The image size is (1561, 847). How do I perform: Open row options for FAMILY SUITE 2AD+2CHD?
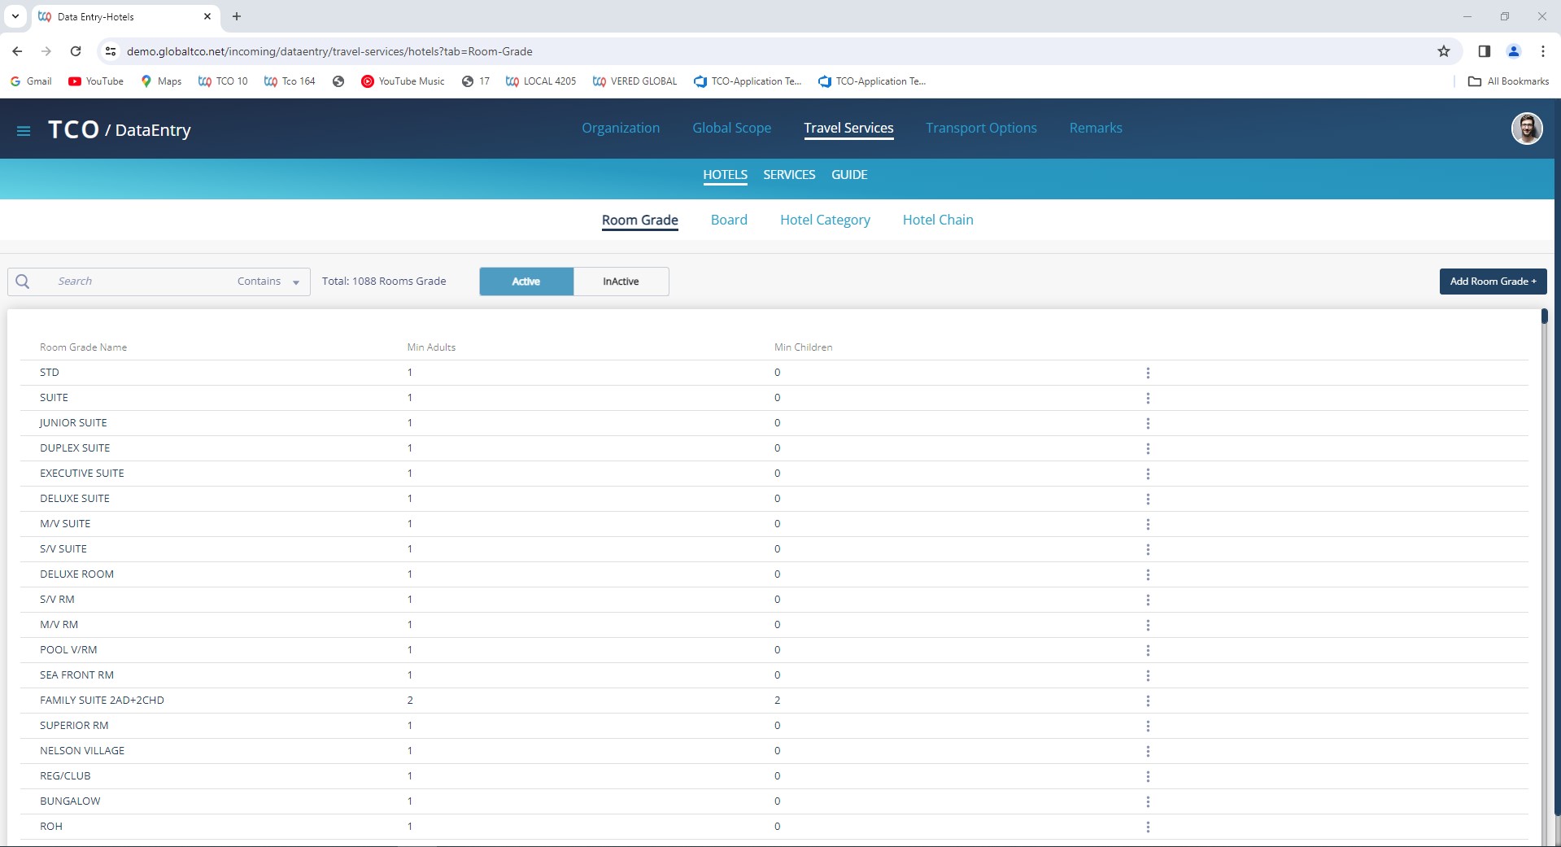pyautogui.click(x=1148, y=701)
